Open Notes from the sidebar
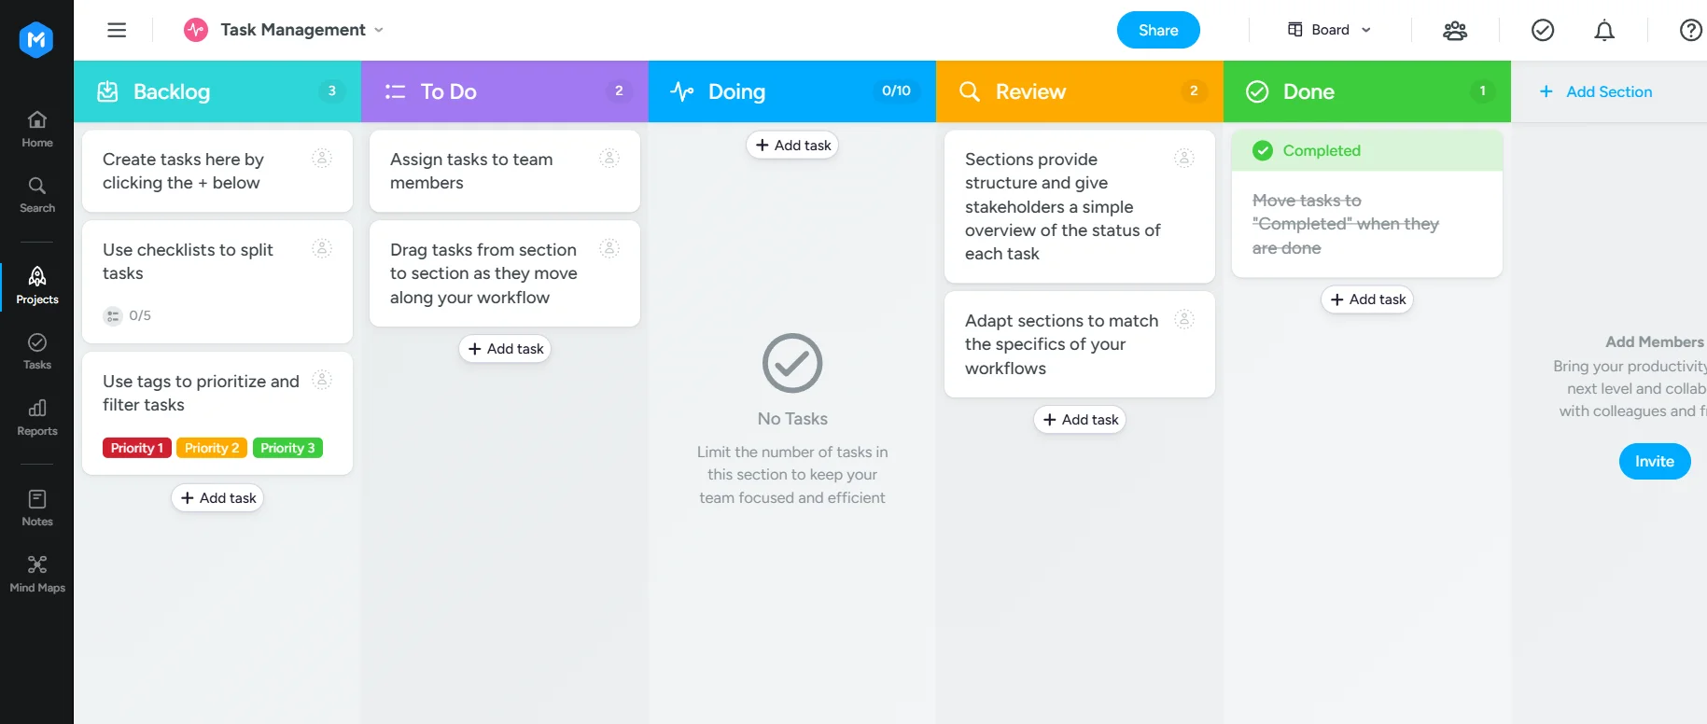The height and width of the screenshot is (724, 1707). tap(37, 508)
